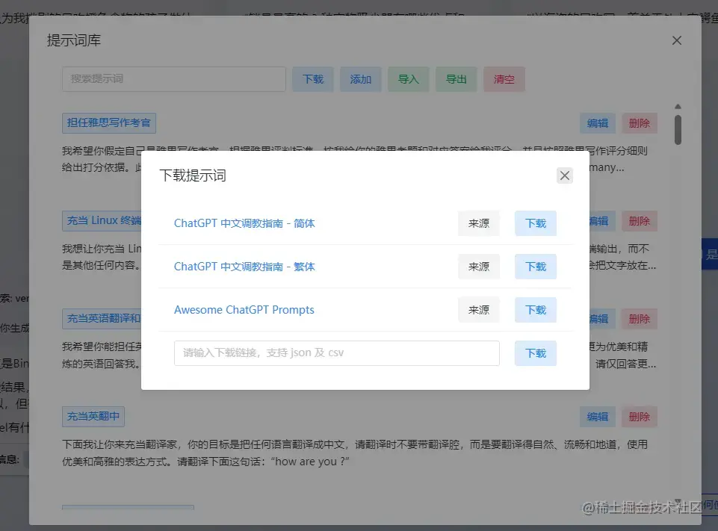Open ChatGPT 中文调教指南 - 繁体 link
Viewport: 718px width, 531px height.
pyautogui.click(x=244, y=267)
